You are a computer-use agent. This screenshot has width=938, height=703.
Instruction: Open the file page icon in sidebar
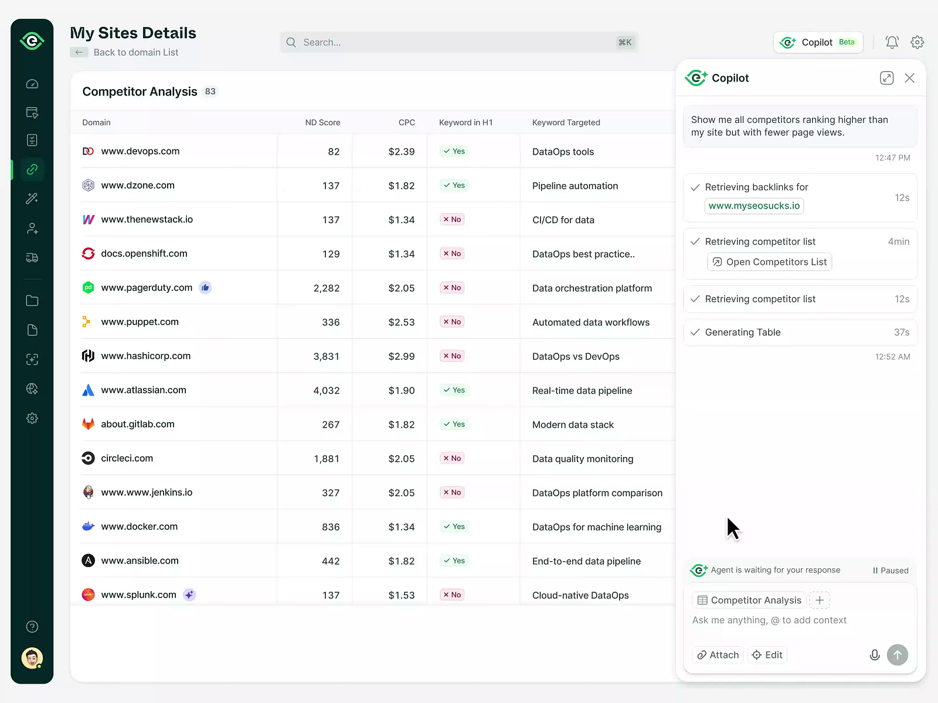[x=32, y=330]
